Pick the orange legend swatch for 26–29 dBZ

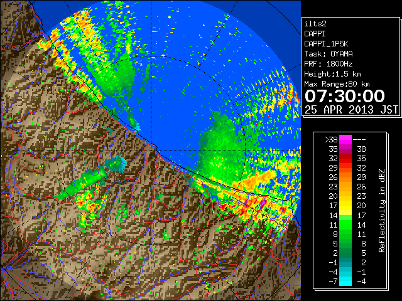(x=345, y=177)
